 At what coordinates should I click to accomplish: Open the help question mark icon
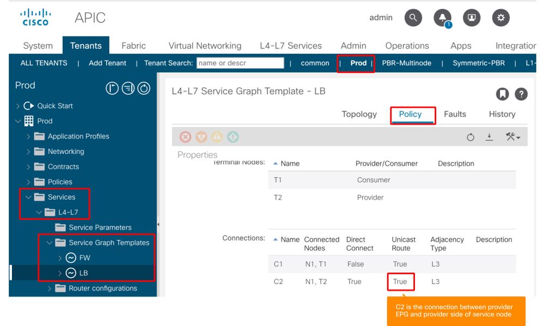pyautogui.click(x=521, y=94)
